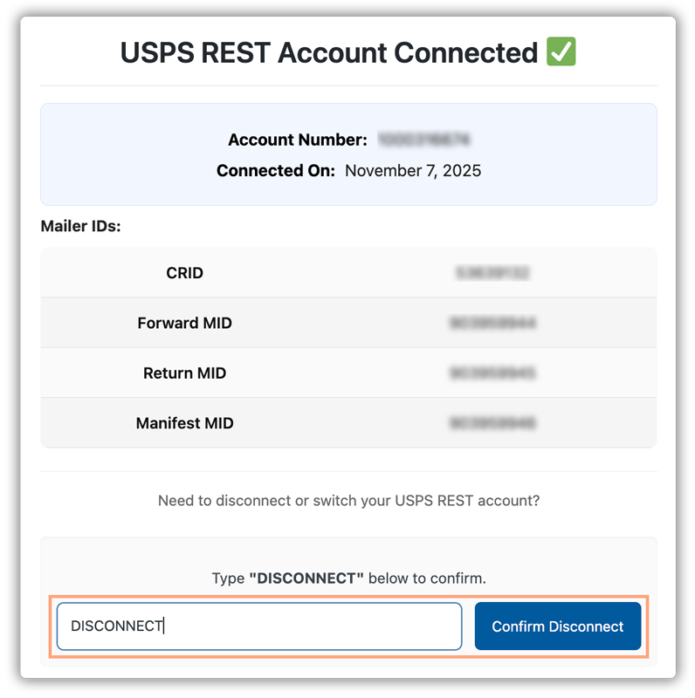
Task: Click the CRID row in the Mailer IDs table
Action: pos(347,273)
